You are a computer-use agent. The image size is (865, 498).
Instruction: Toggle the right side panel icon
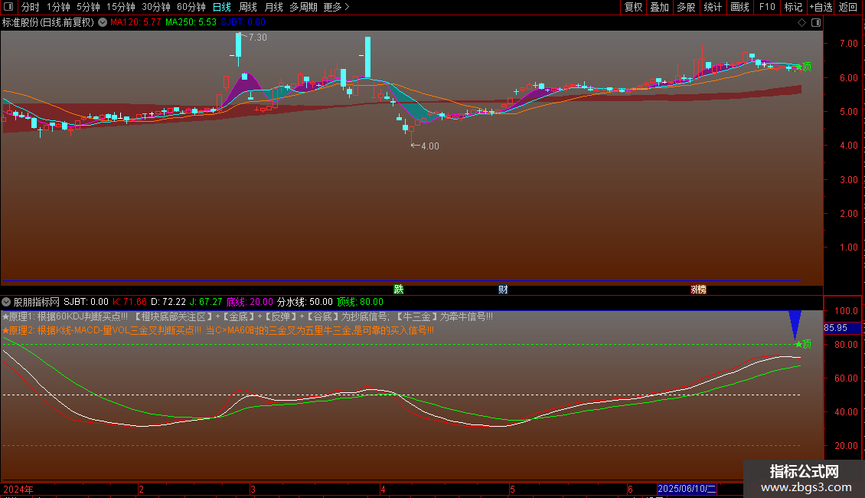(x=816, y=23)
